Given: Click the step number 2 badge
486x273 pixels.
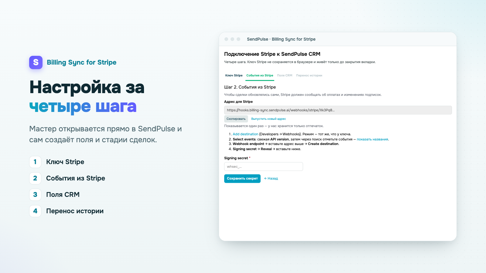Looking at the screenshot, I should coord(35,178).
